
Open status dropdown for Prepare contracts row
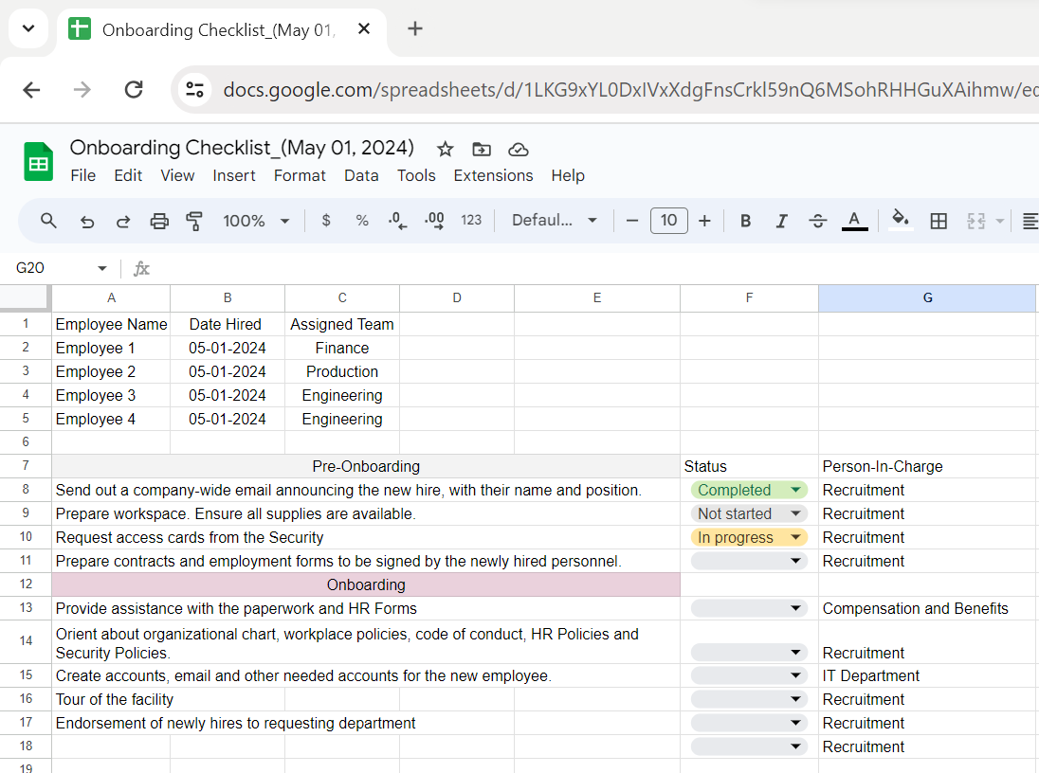click(x=749, y=561)
